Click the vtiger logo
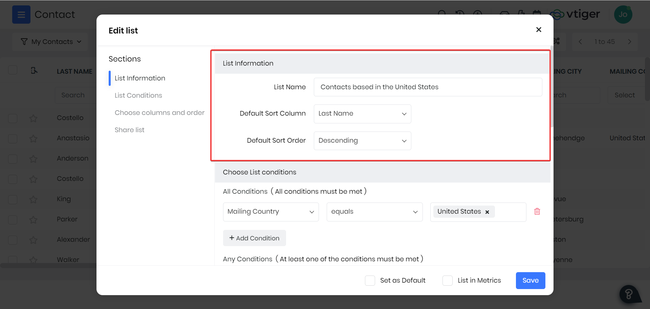 coord(576,14)
